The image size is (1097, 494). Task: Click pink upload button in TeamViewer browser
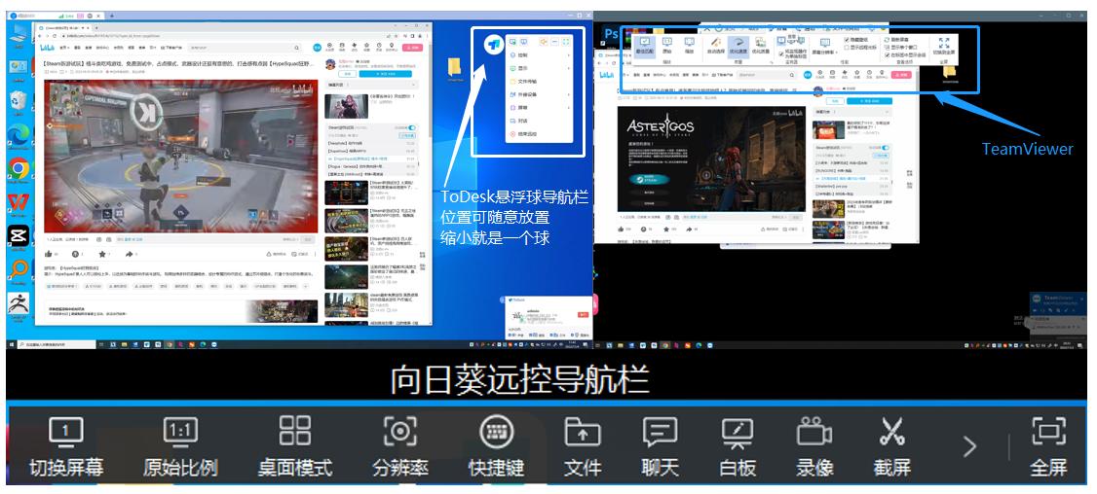click(901, 75)
